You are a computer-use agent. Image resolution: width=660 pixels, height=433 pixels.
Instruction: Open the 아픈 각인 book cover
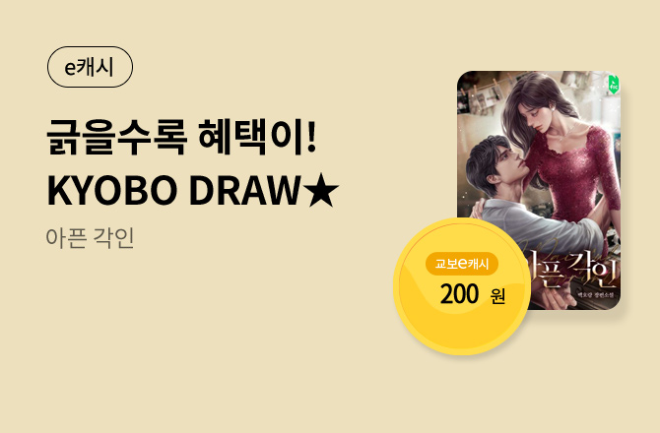pos(539,190)
